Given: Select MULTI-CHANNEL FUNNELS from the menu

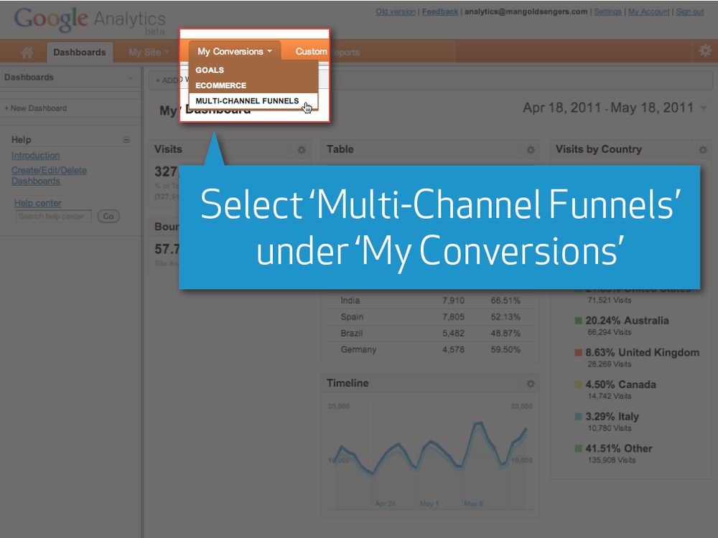Looking at the screenshot, I should (248, 100).
